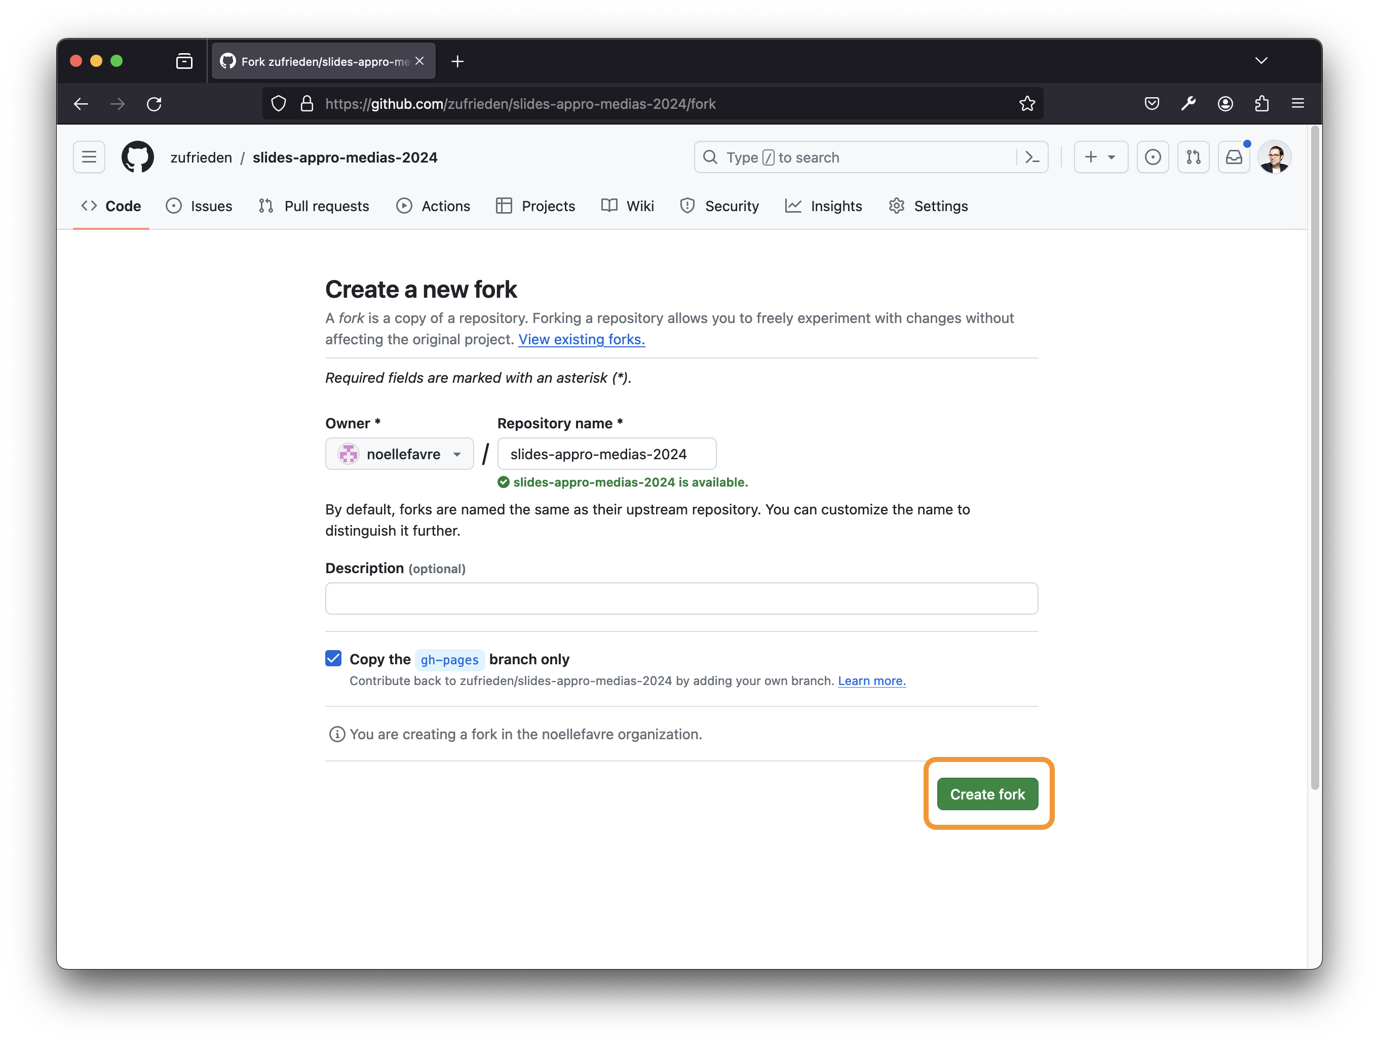Click the Description text field
This screenshot has height=1044, width=1379.
(x=681, y=598)
